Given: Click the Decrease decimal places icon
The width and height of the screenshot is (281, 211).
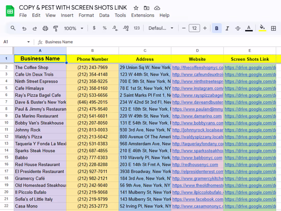Looking at the screenshot, I should coord(115,28).
